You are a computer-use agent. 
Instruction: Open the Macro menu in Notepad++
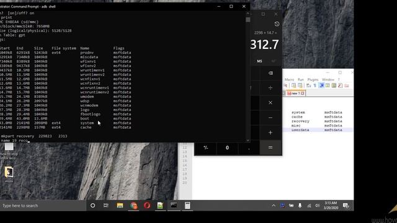[289, 79]
